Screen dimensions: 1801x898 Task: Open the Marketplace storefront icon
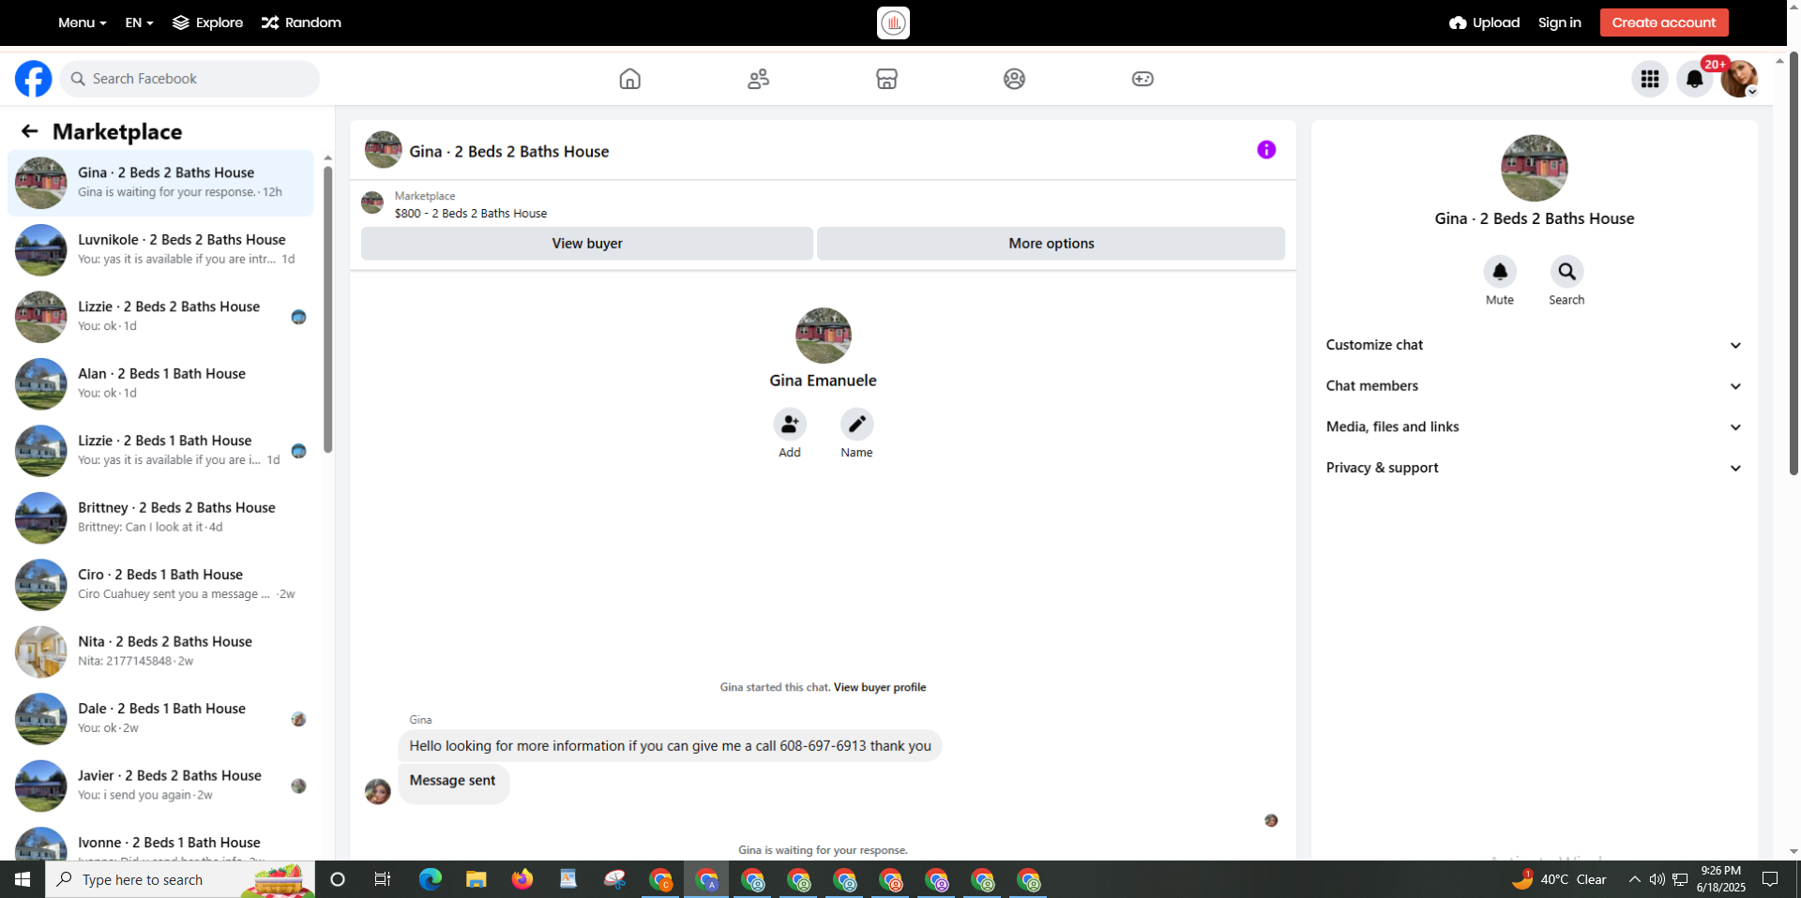(886, 79)
